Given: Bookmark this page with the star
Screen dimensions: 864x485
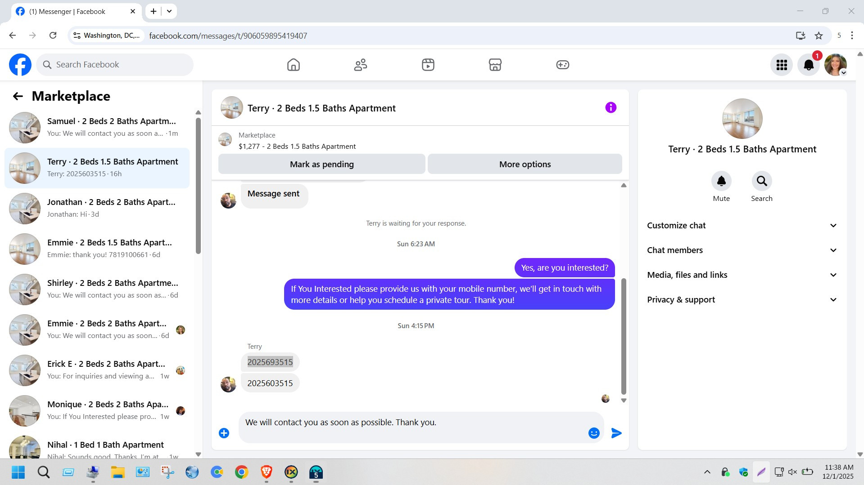Looking at the screenshot, I should (819, 36).
